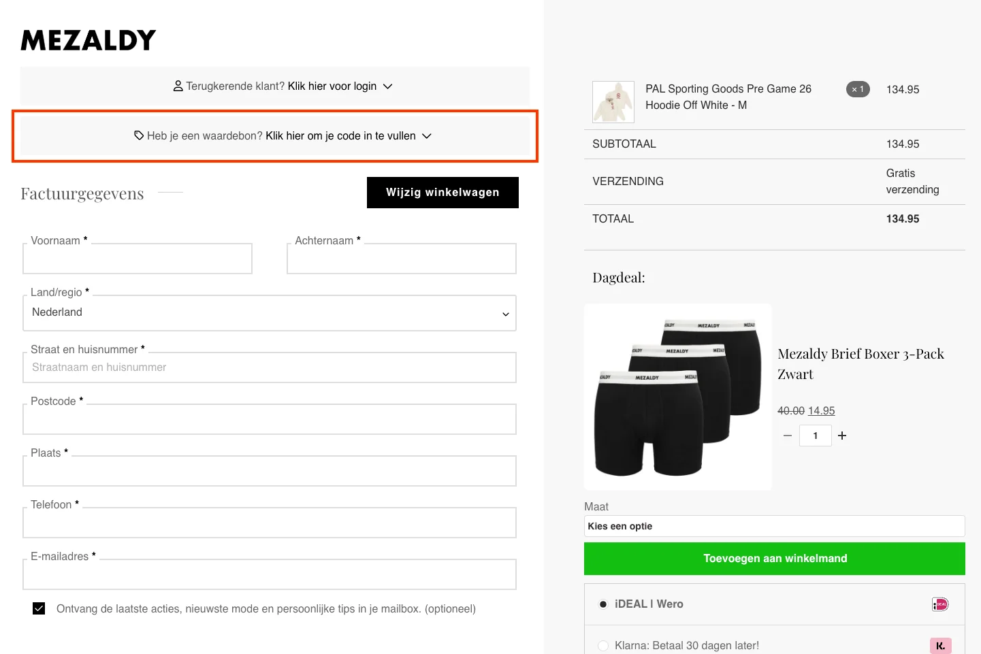
Task: Toggle the newsletter opt-in checkbox
Action: coord(39,608)
